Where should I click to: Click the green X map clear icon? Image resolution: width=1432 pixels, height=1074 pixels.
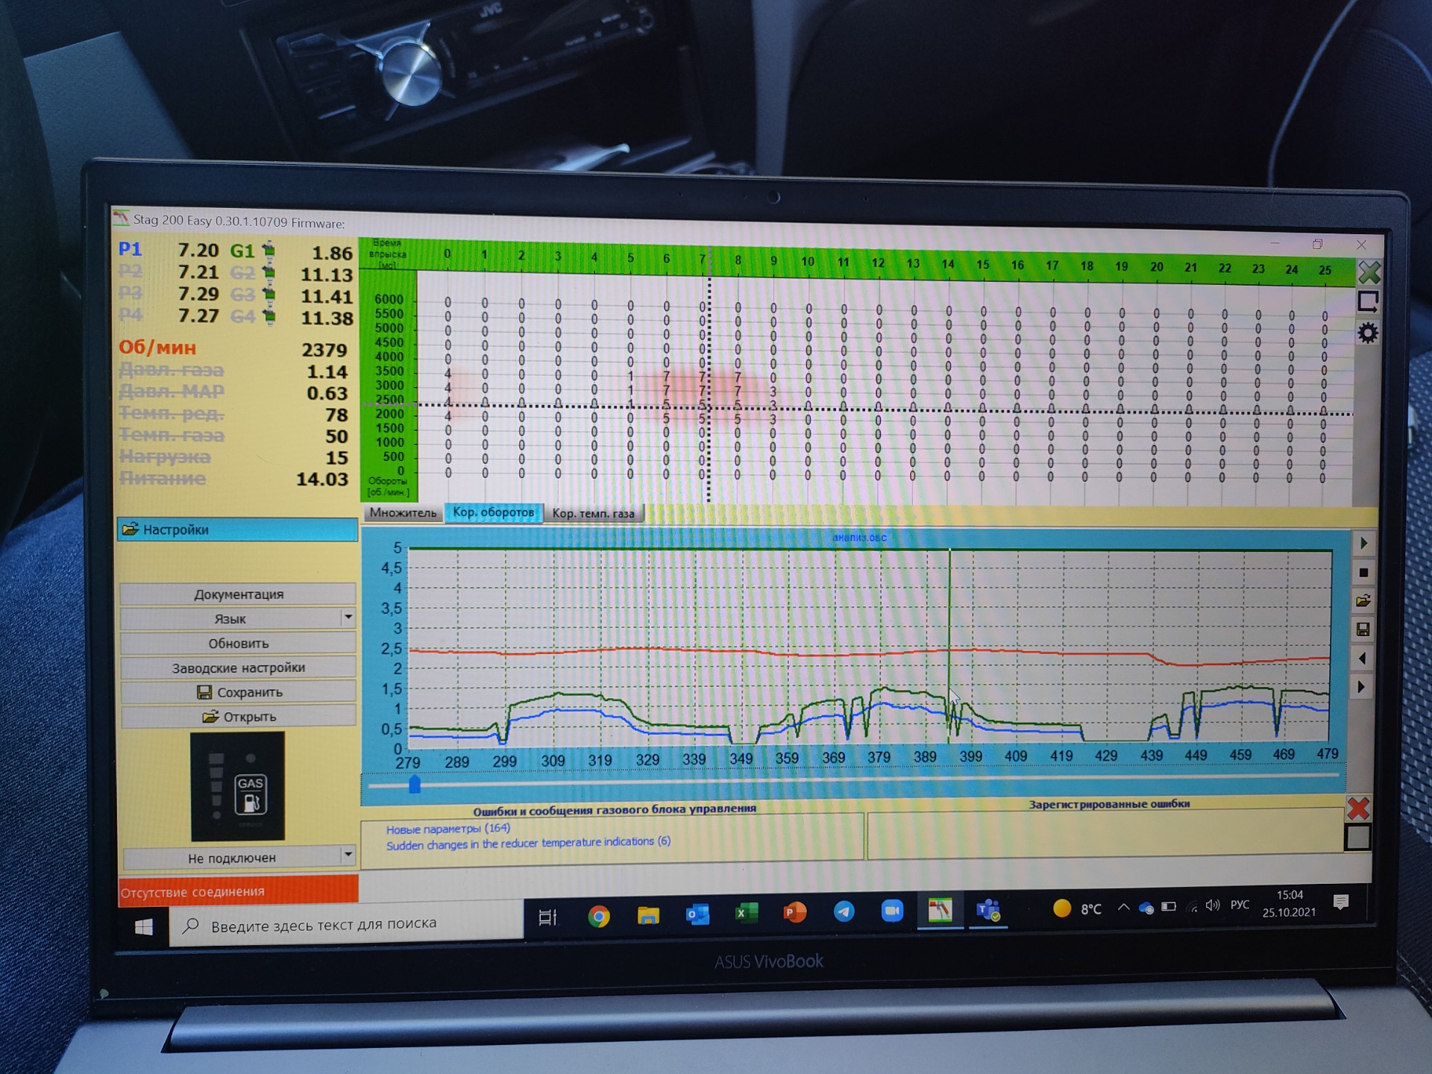(x=1369, y=272)
